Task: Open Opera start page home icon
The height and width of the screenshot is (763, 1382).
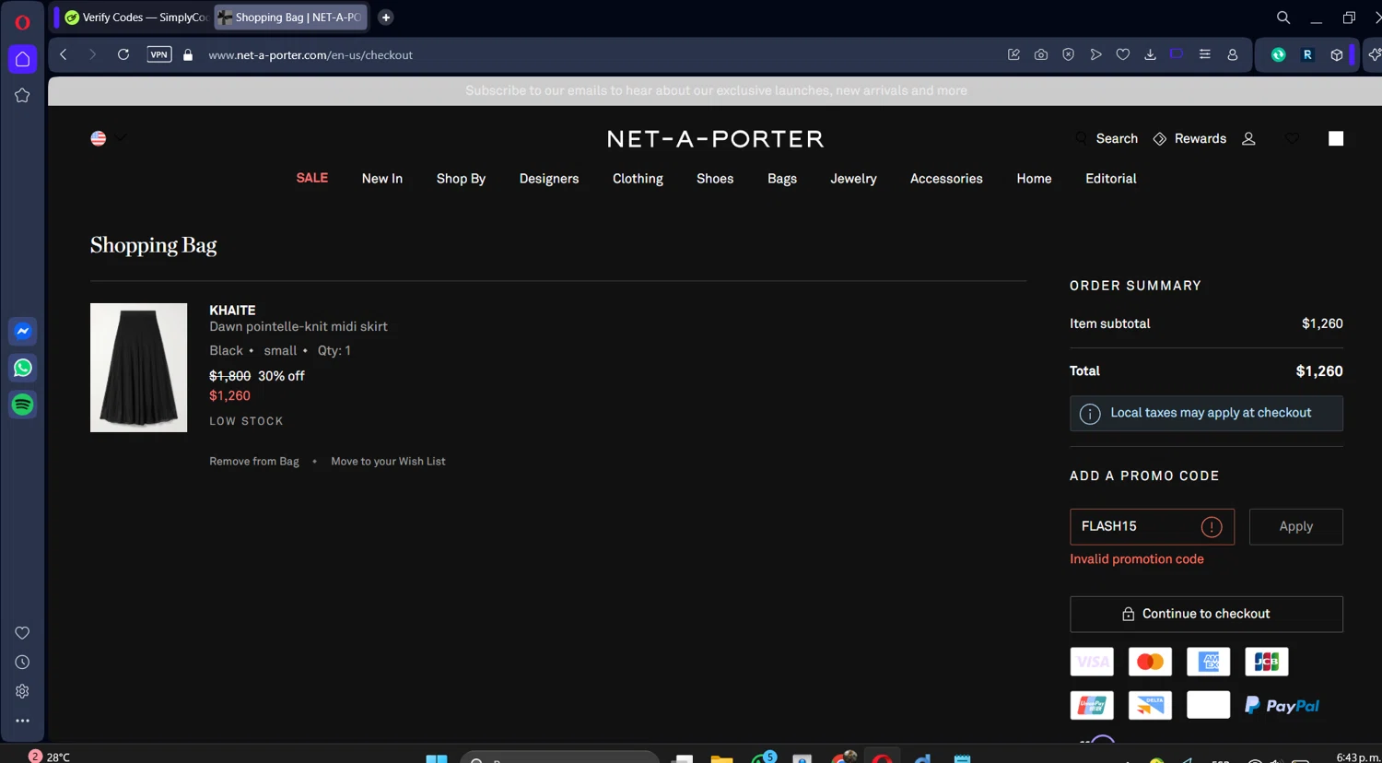Action: [x=22, y=59]
